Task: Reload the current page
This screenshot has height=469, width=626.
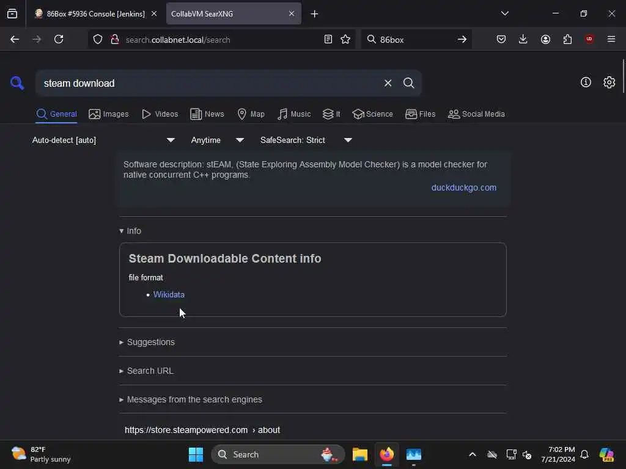Action: [59, 39]
